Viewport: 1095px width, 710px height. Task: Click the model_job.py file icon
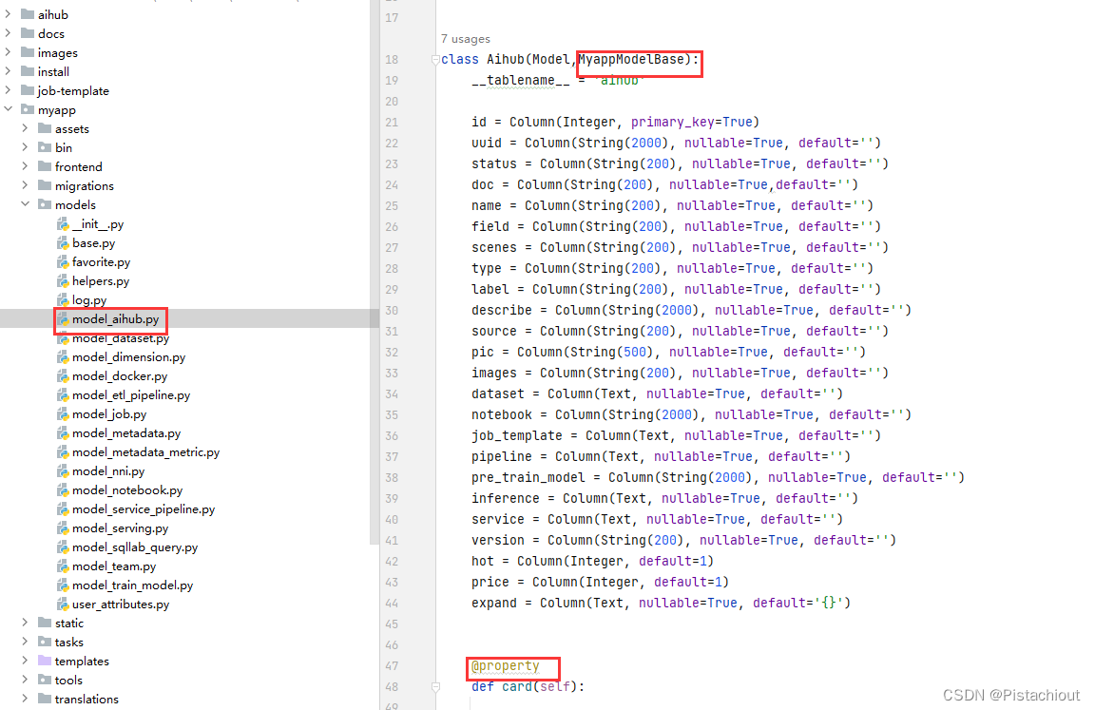(x=63, y=414)
